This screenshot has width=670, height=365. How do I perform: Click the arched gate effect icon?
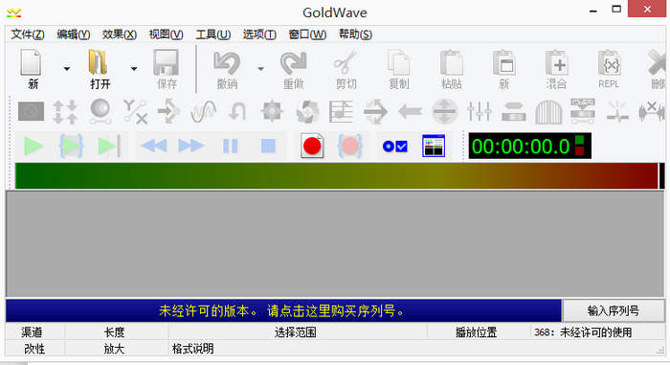coord(548,112)
